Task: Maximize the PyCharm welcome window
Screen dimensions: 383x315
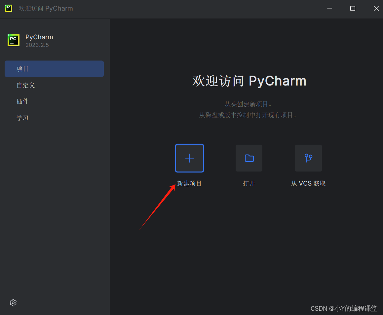Action: [353, 8]
